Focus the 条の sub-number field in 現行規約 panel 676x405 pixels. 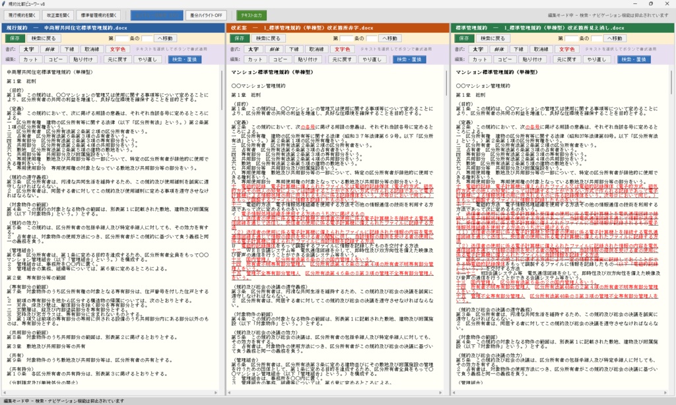click(147, 38)
